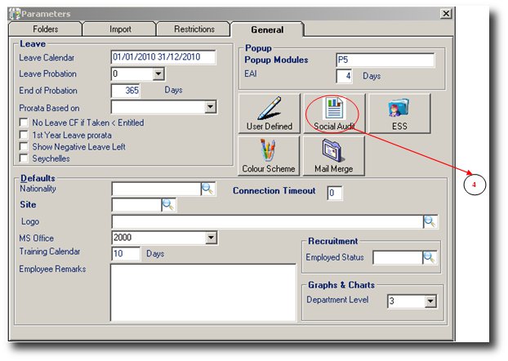
Task: Click the Site search magnifier icon
Action: click(168, 205)
